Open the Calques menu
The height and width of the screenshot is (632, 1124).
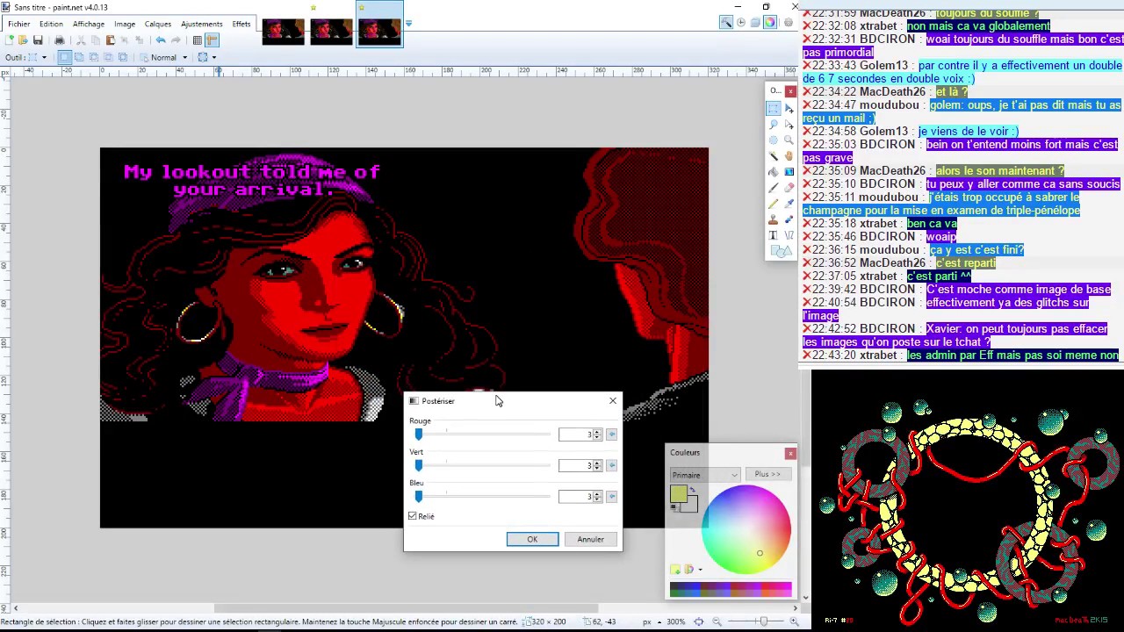tap(158, 24)
